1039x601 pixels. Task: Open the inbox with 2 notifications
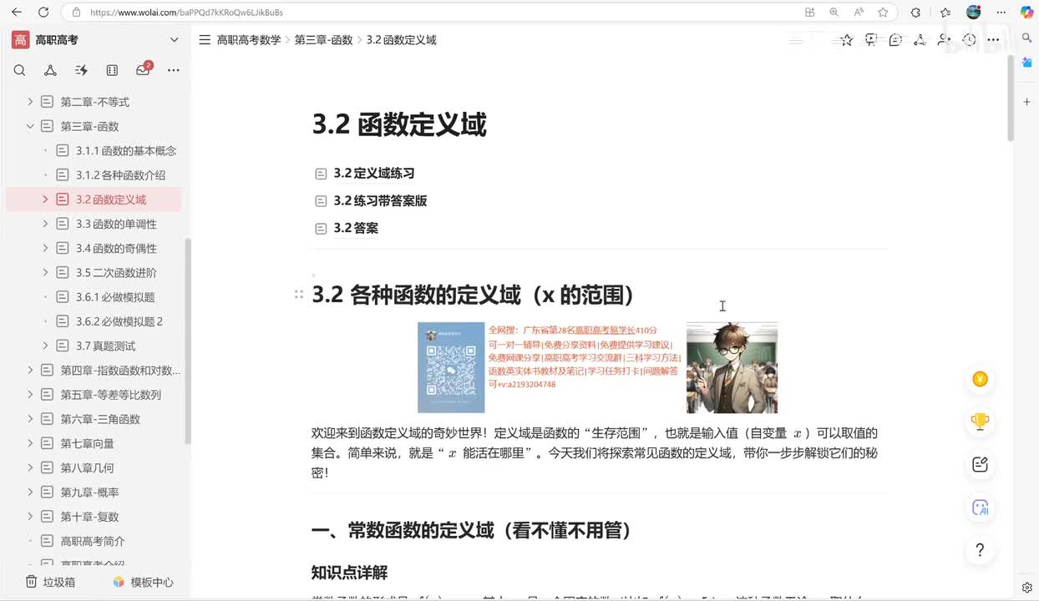[x=143, y=71]
